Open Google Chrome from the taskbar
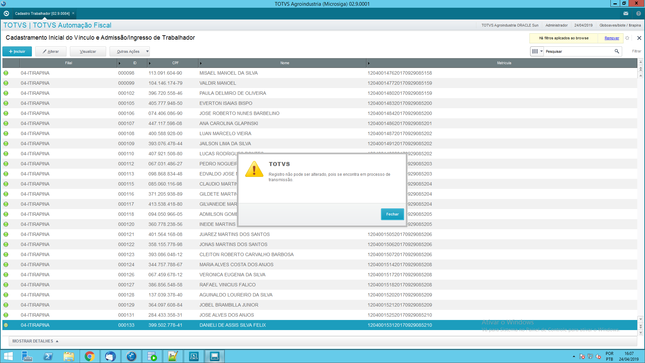This screenshot has height=363, width=645. point(90,356)
